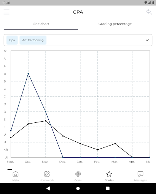Switch to the Grading percentage tab
The height and width of the screenshot is (194, 156).
click(x=115, y=24)
